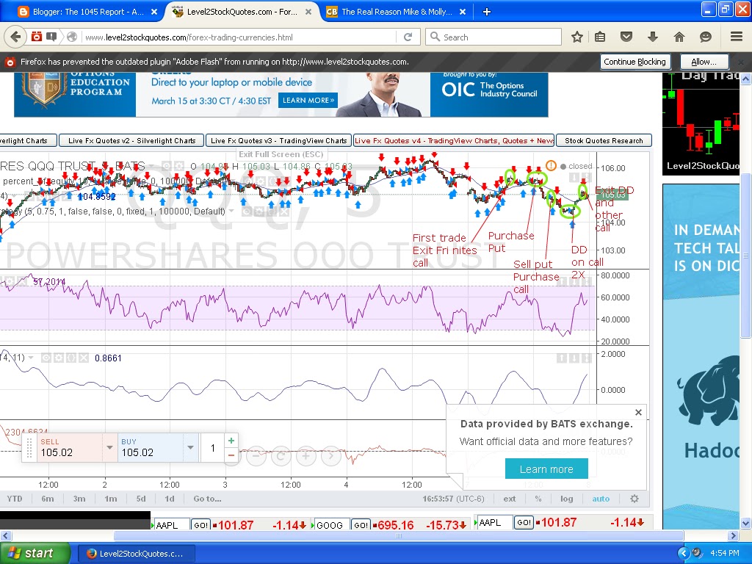Open the Firefox downloads arrow
The height and width of the screenshot is (564, 752).
coord(652,37)
